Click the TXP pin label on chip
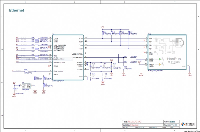The height and width of the screenshot is (132, 200). click(x=81, y=49)
